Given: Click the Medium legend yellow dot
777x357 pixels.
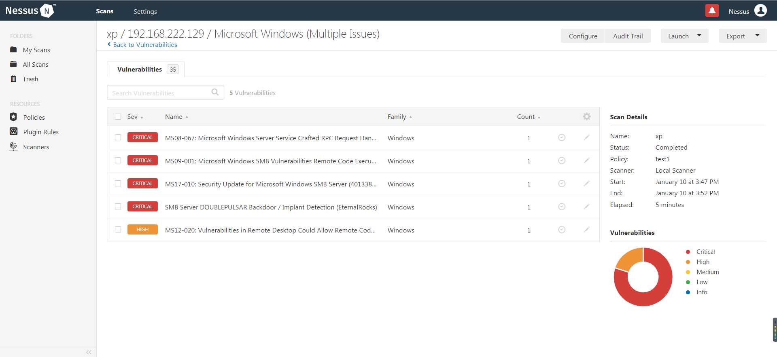Looking at the screenshot, I should 688,272.
